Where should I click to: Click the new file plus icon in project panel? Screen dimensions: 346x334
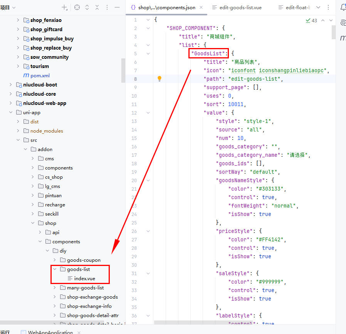[64, 8]
